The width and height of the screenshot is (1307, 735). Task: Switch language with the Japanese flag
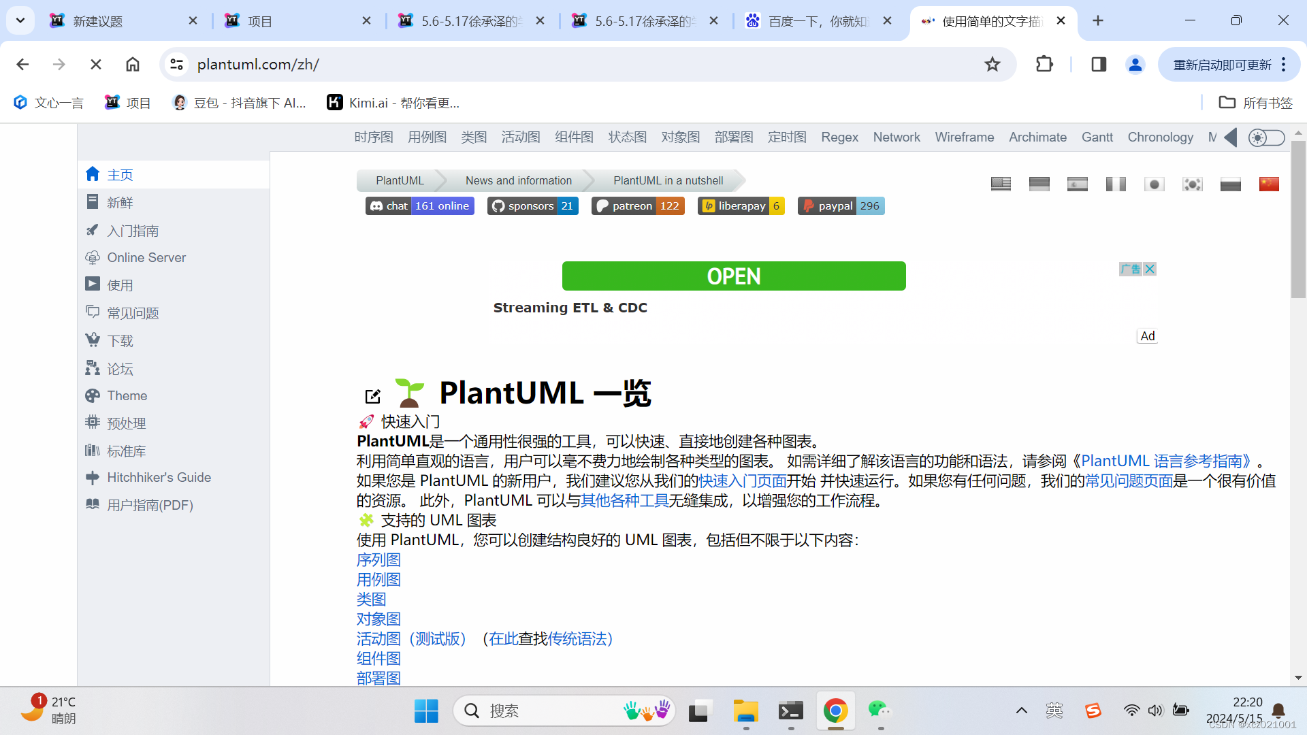tap(1154, 184)
